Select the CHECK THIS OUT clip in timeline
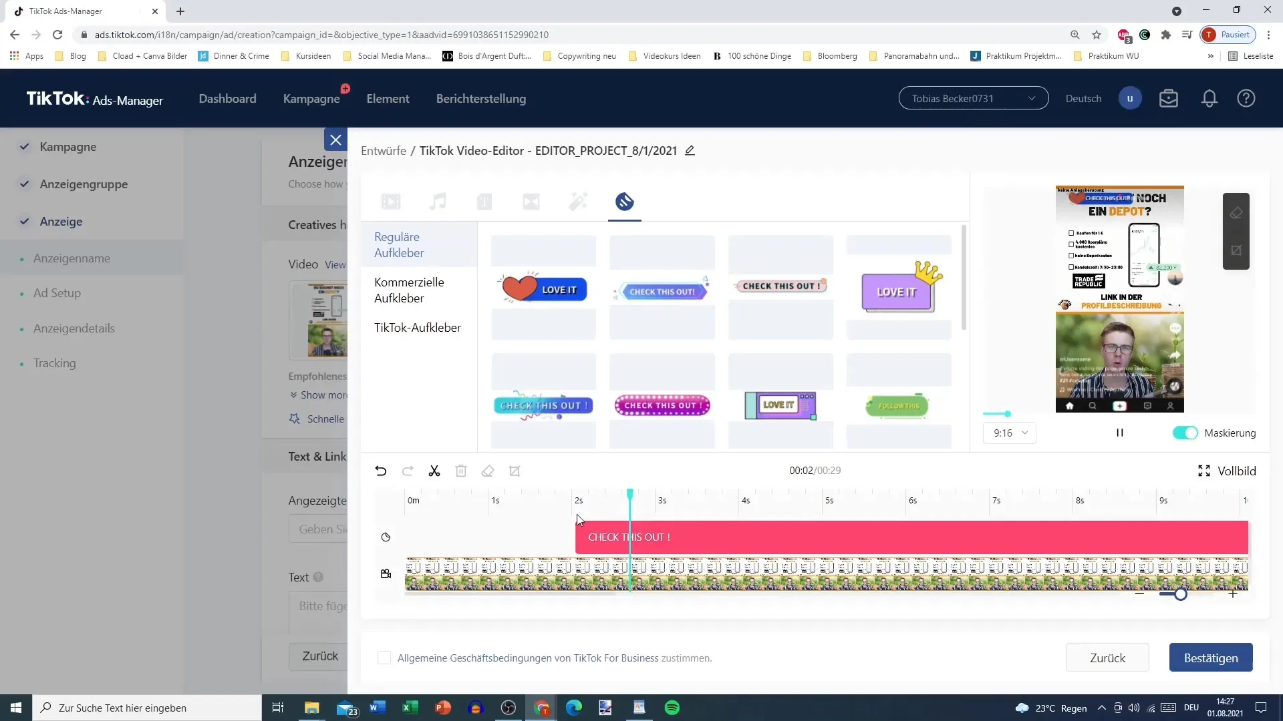1283x721 pixels. [x=911, y=537]
